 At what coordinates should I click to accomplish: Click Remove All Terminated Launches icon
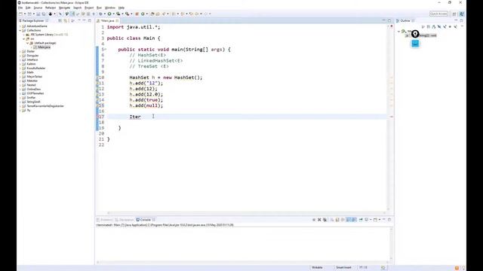pos(325,220)
